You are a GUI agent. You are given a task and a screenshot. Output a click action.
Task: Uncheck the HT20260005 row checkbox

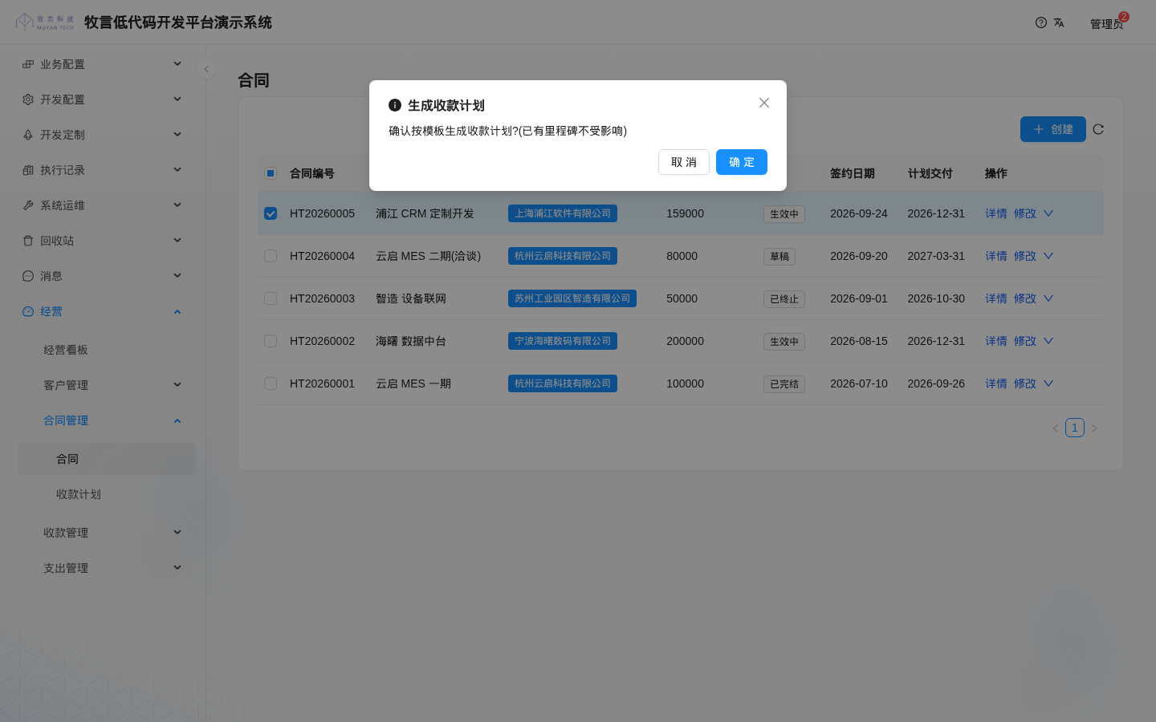(x=271, y=213)
